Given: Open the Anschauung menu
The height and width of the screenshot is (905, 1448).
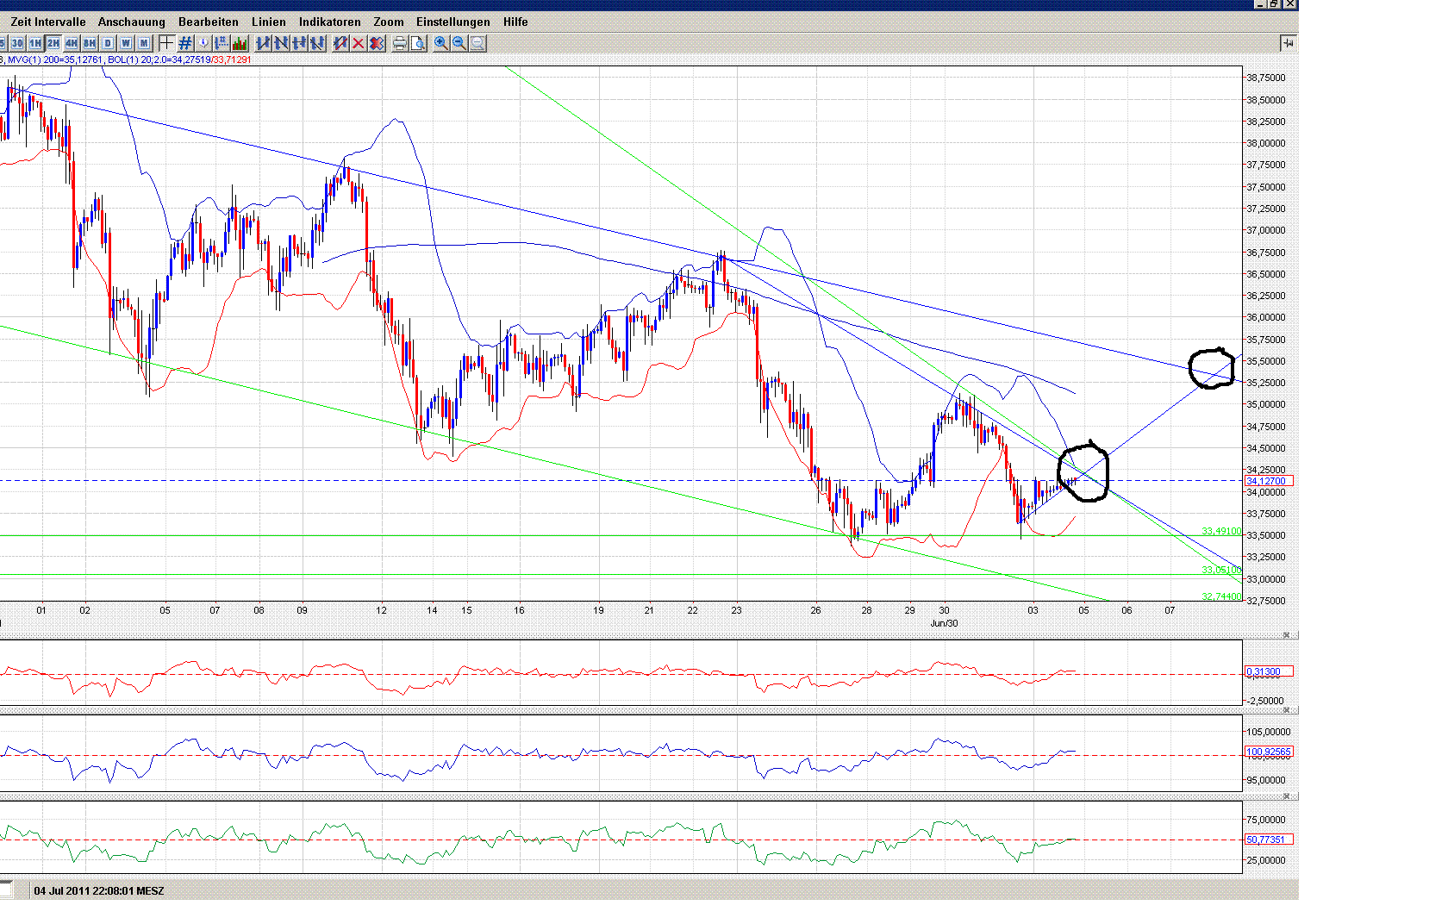Looking at the screenshot, I should 131,22.
